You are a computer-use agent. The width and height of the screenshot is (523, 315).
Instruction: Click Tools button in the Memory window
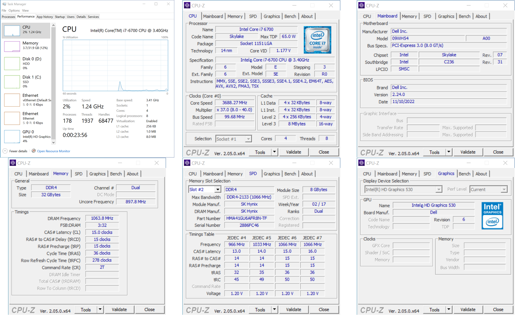click(x=86, y=310)
